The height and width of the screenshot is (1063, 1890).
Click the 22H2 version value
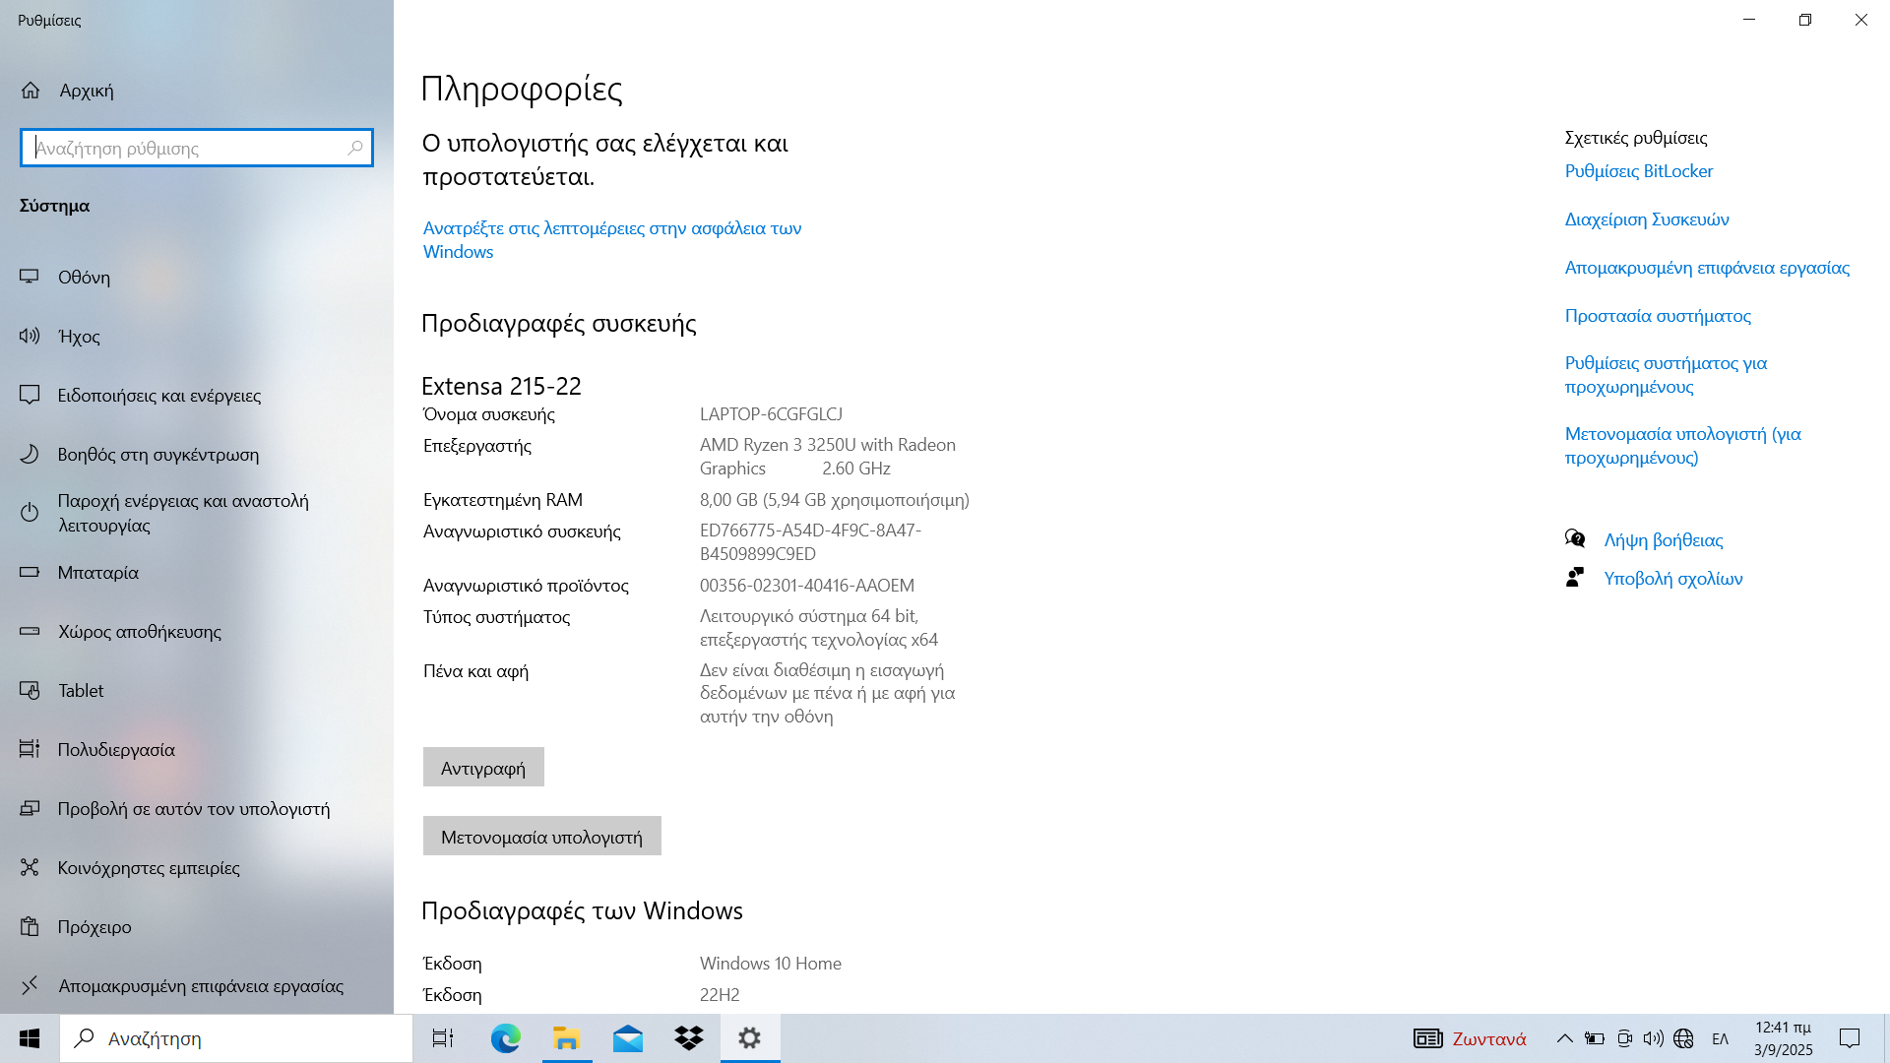[720, 995]
